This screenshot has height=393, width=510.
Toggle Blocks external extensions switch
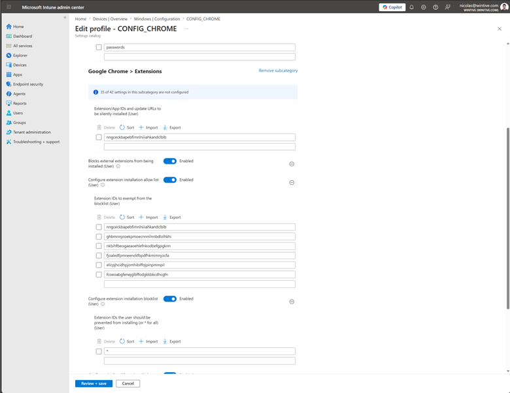[170, 161]
